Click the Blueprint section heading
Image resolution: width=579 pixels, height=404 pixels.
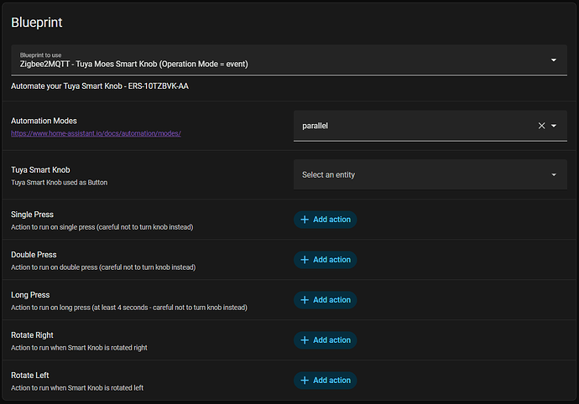tap(36, 22)
